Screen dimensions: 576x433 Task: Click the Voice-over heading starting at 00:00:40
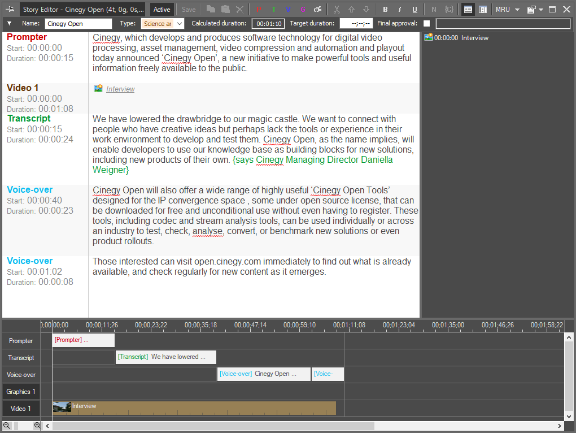[30, 190]
